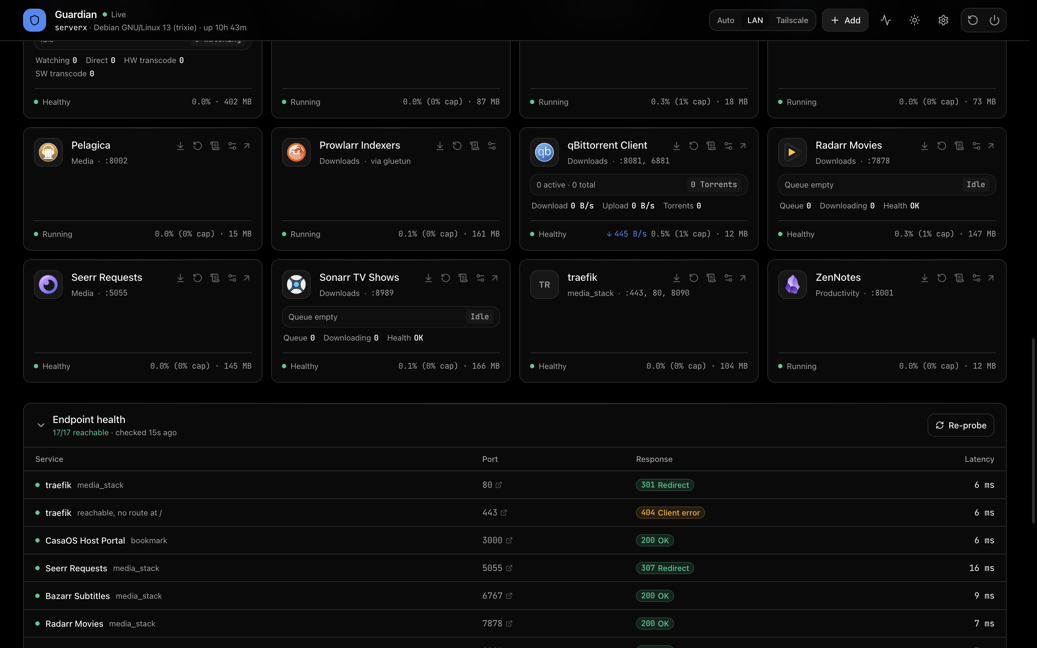Switch network mode to Tailscale
Viewport: 1037px width, 648px height.
792,20
